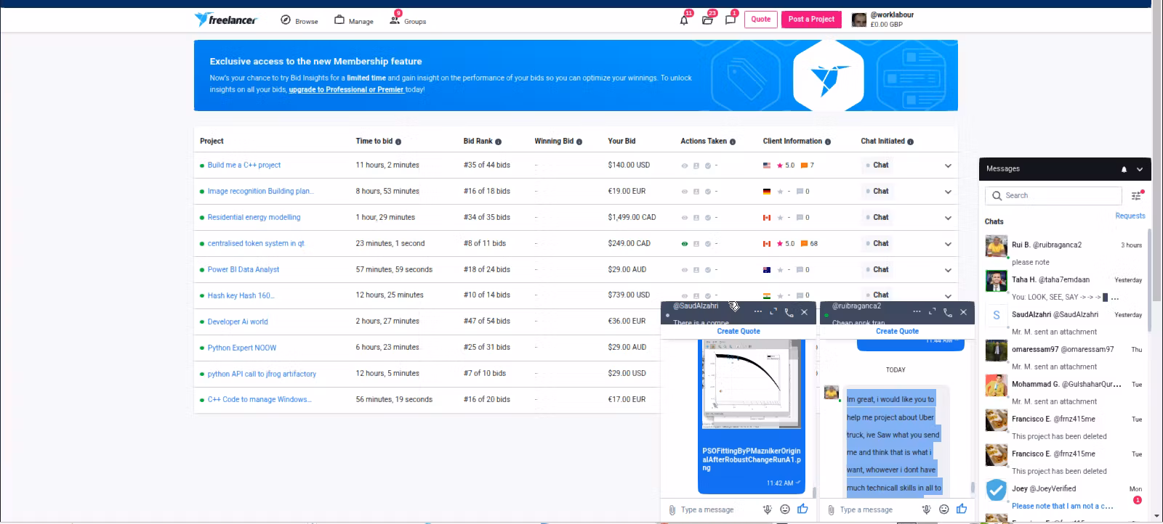The height and width of the screenshot is (524, 1163).
Task: Open the PSOFitting image attachment thumbnail
Action: coord(751,385)
